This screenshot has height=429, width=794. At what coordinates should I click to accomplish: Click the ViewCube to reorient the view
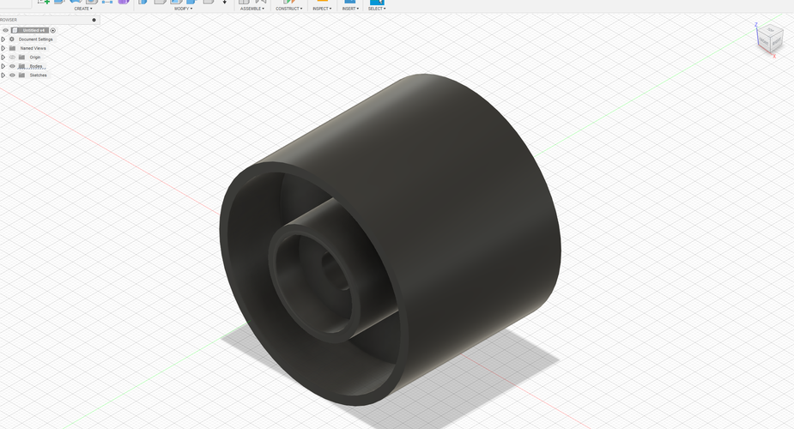tap(769, 39)
